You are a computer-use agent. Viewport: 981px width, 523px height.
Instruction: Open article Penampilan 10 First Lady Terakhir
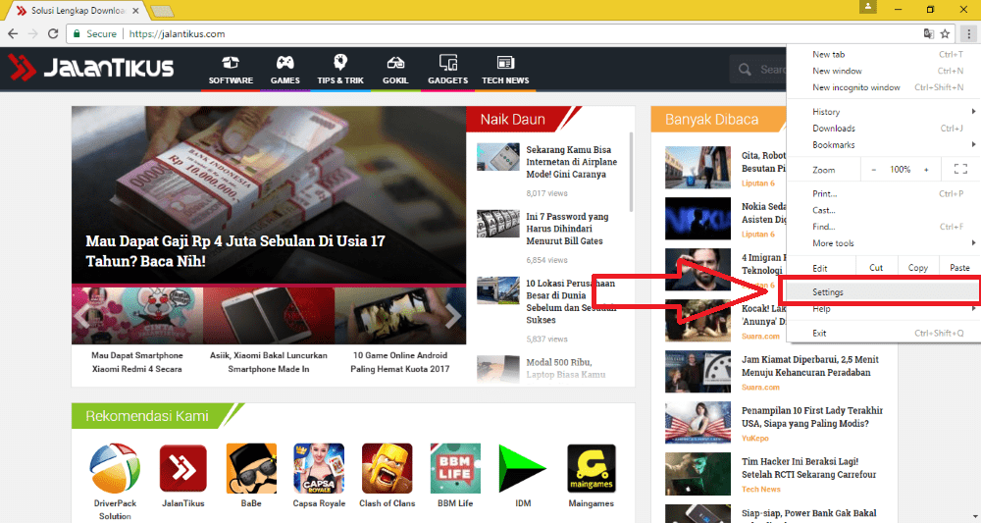[812, 417]
